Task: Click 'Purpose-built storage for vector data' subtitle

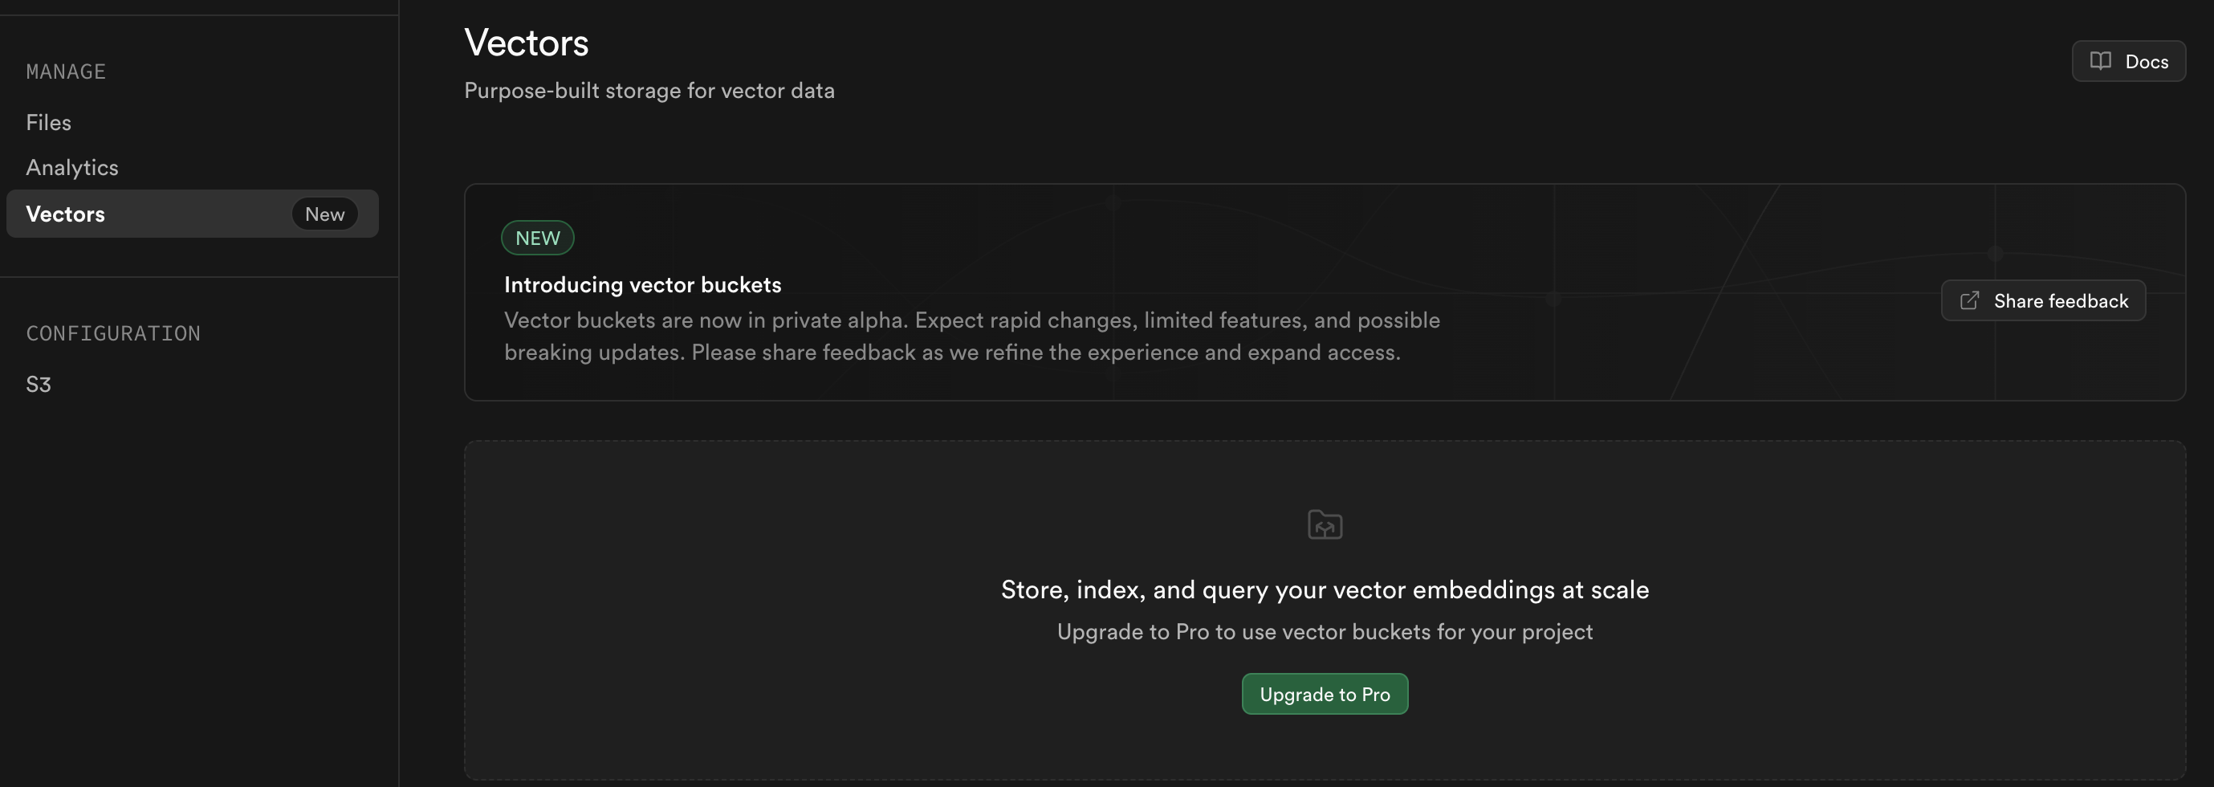Action: pyautogui.click(x=649, y=90)
